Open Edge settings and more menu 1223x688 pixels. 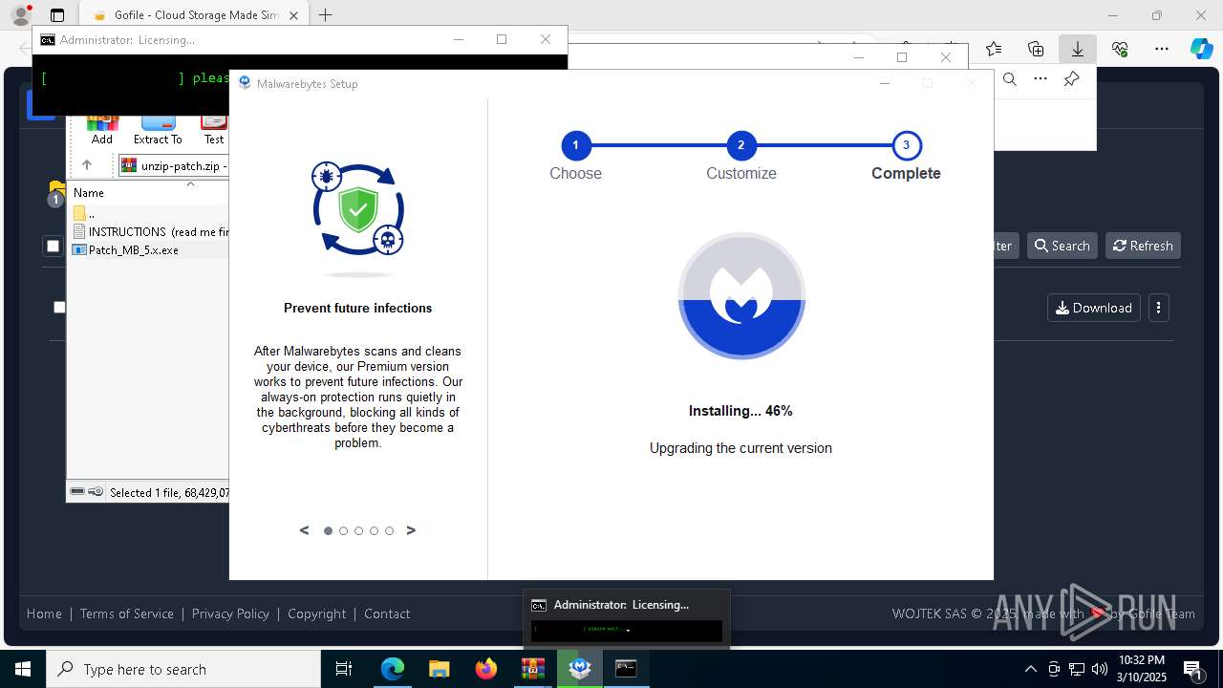[x=1162, y=49]
